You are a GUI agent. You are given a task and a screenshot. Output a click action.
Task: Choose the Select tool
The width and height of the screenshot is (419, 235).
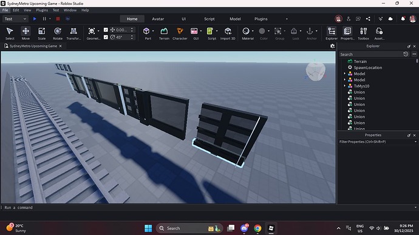[x=10, y=33]
